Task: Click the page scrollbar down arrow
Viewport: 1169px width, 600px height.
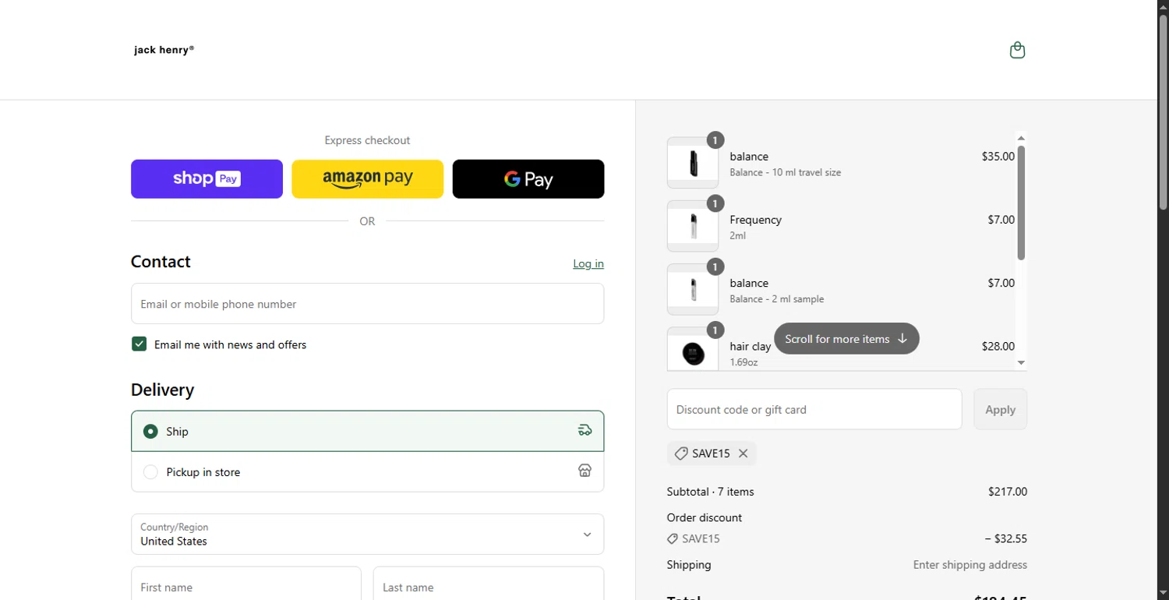Action: (1163, 594)
